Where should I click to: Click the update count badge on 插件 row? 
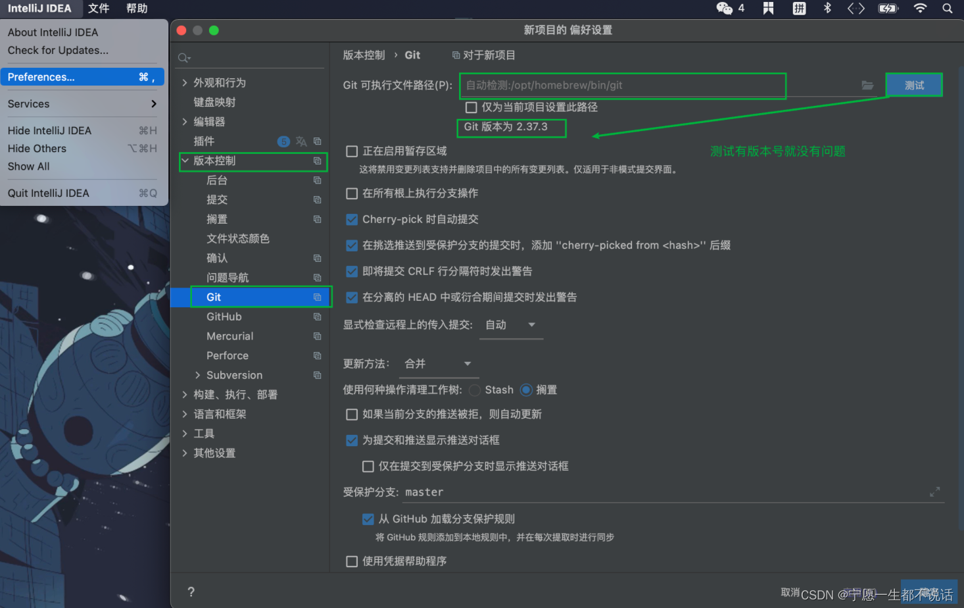(283, 141)
